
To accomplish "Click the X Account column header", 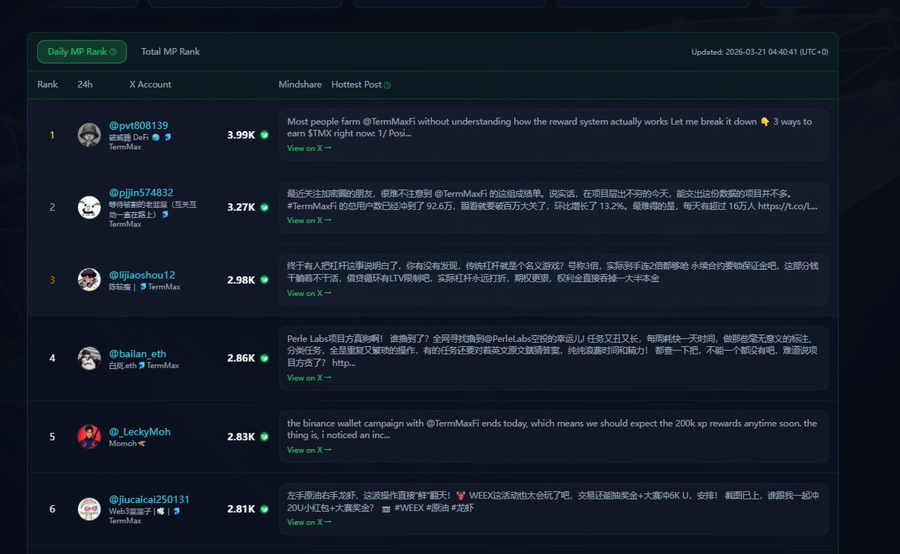I will (150, 85).
